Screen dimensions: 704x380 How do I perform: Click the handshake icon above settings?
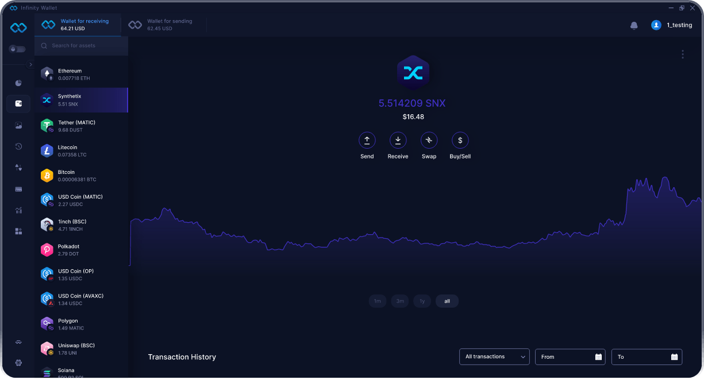pyautogui.click(x=18, y=342)
